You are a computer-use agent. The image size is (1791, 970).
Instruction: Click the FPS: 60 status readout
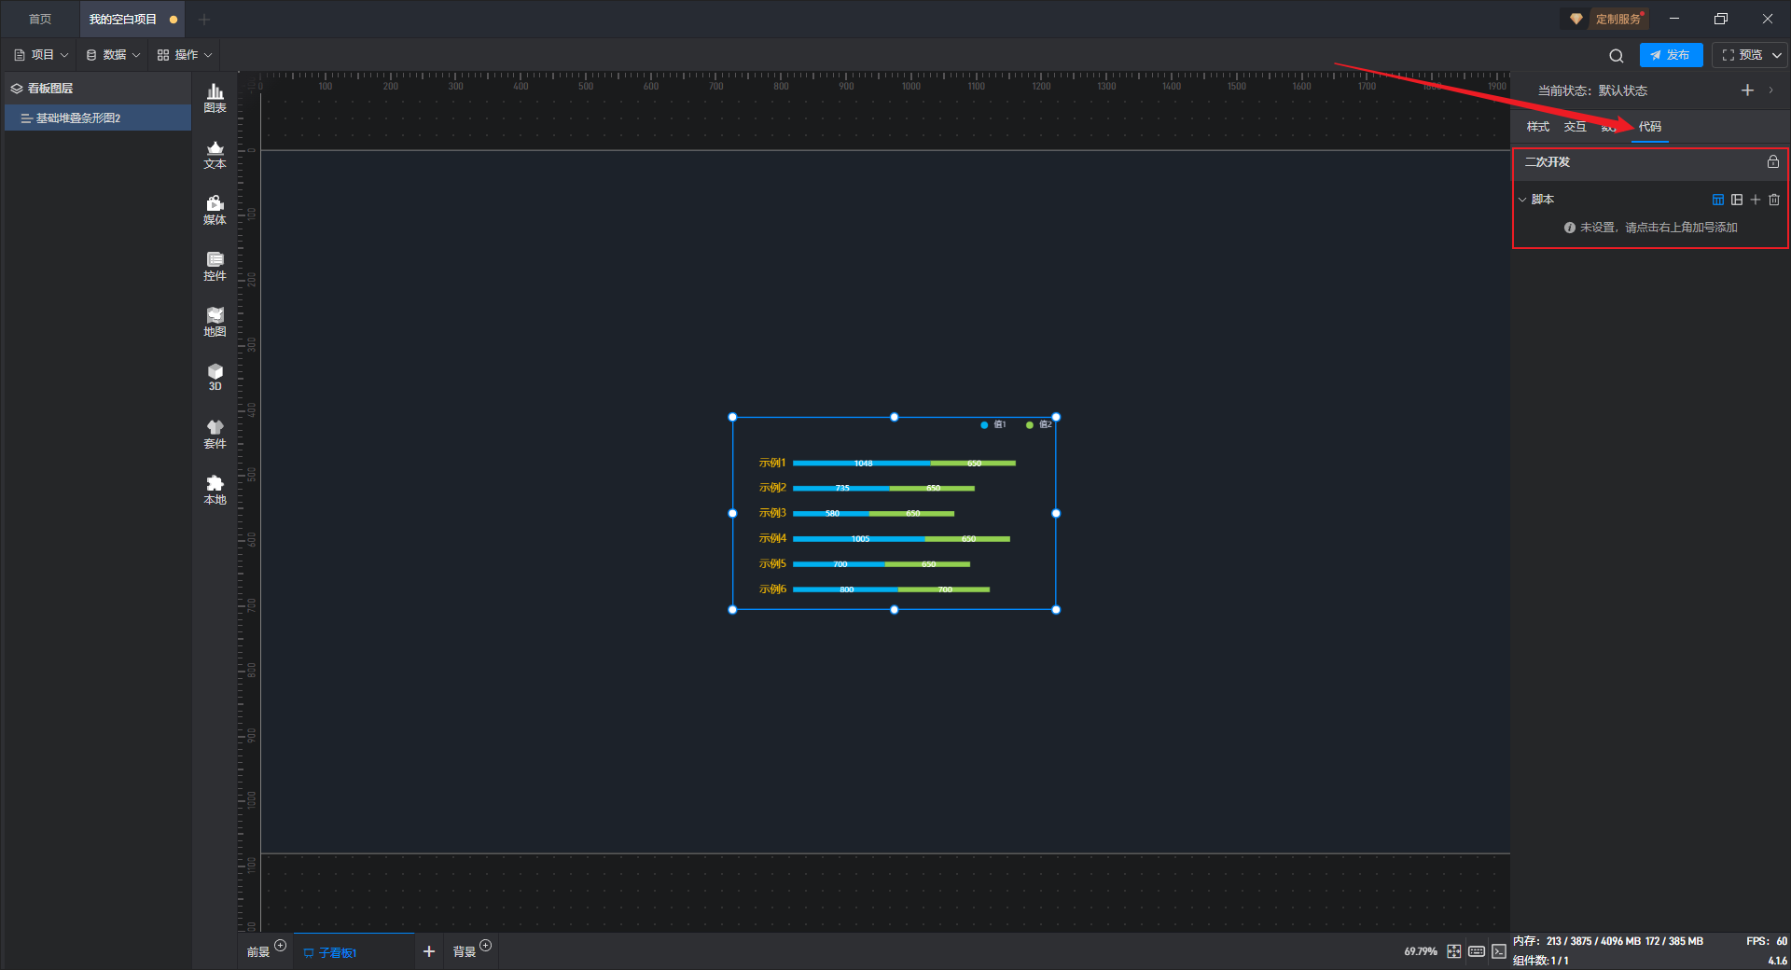1767,941
